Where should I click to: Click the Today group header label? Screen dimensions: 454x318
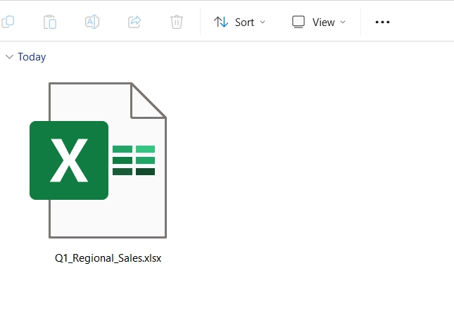click(x=32, y=57)
